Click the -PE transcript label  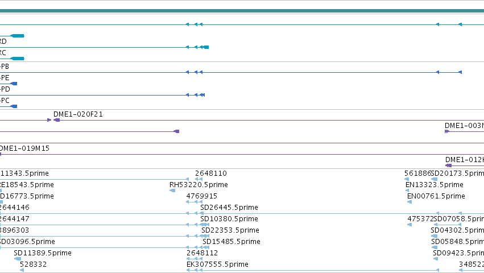point(5,78)
